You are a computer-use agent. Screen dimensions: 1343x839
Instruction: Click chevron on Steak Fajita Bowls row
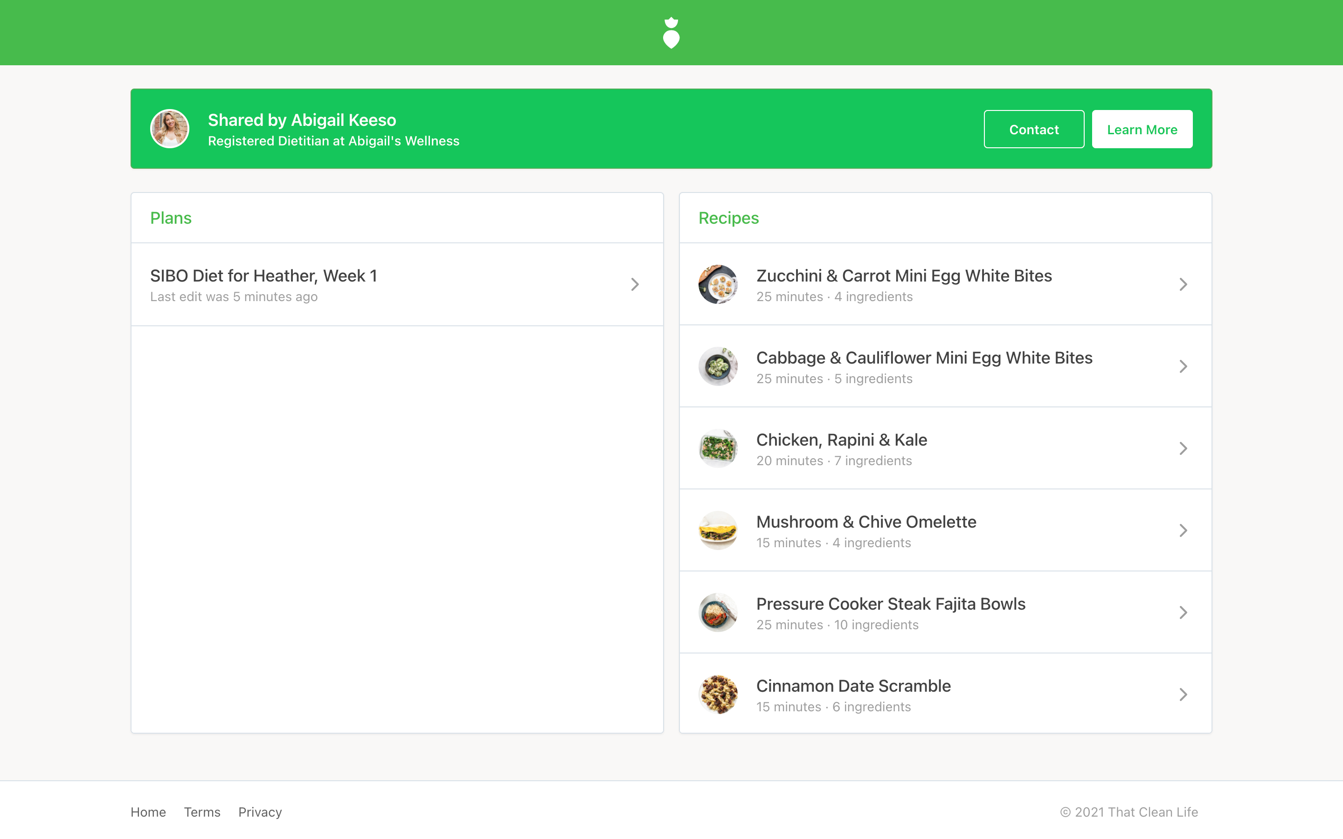1183,612
